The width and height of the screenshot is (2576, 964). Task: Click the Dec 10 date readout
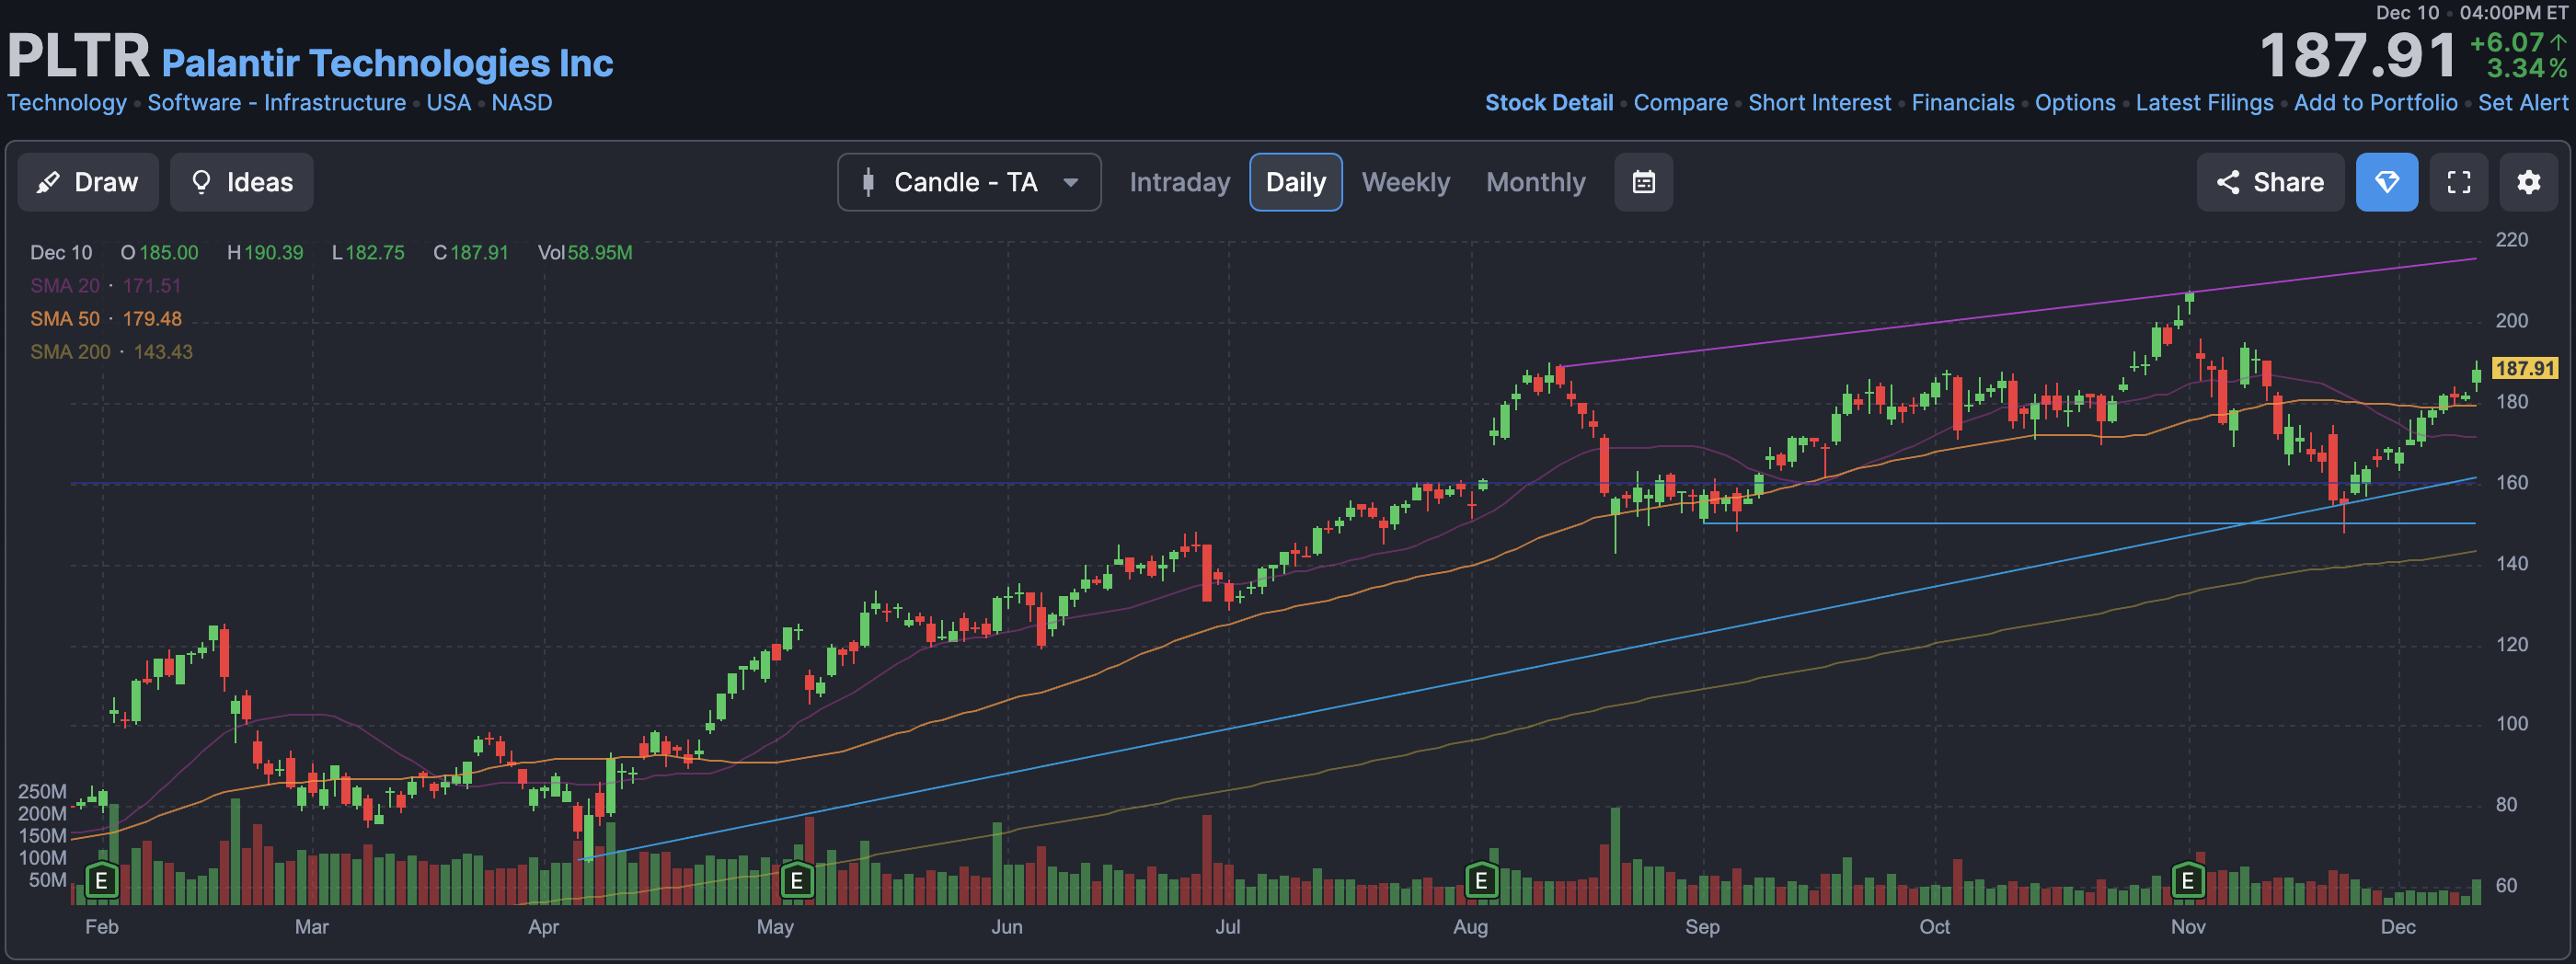[61, 253]
